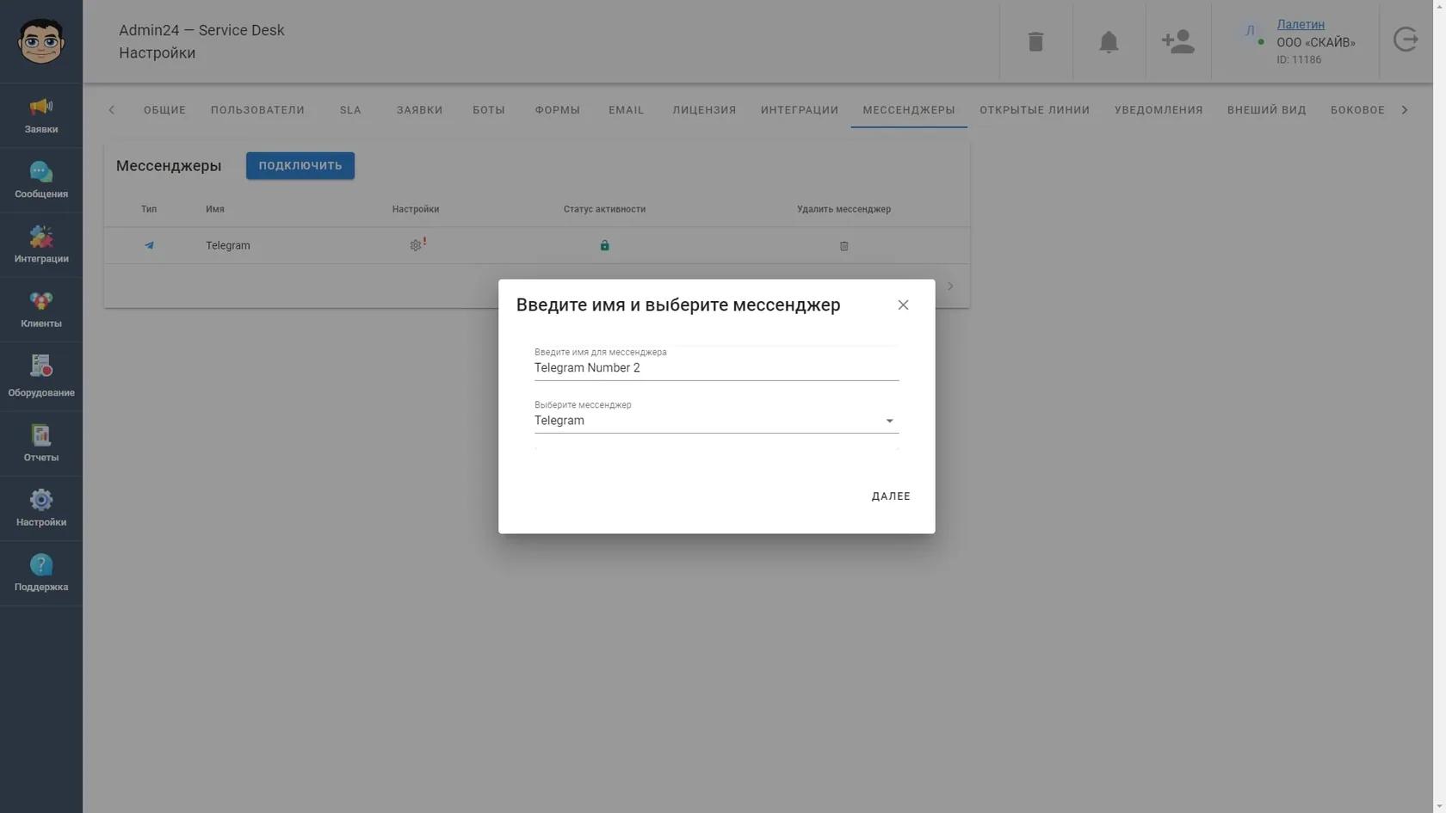The width and height of the screenshot is (1446, 813).
Task: Switch to the EMAIL tab
Action: tap(627, 110)
